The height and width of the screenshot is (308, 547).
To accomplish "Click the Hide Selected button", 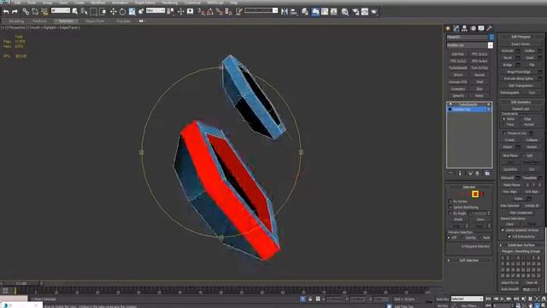I will pos(509,205).
